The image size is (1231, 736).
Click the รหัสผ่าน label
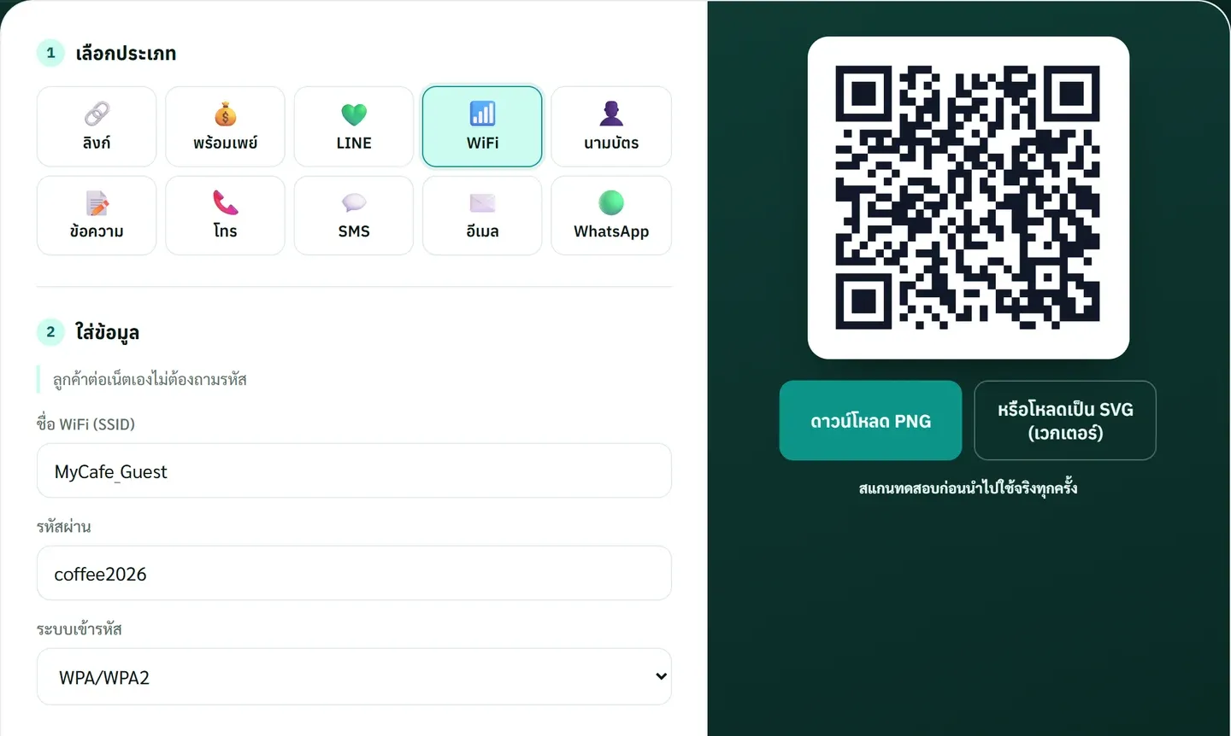pos(63,526)
